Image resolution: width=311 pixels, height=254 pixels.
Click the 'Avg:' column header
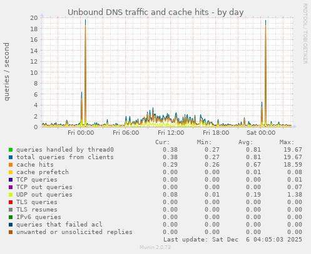(x=245, y=142)
